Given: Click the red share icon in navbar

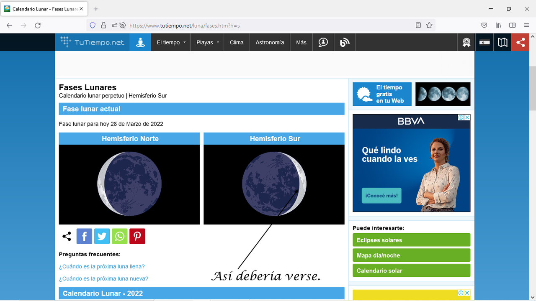Looking at the screenshot, I should 521,42.
